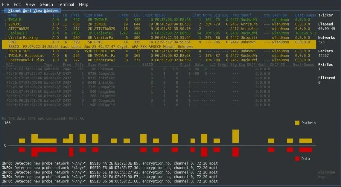Select the ATT7T6b5Z9 network row
341x187 pixels.
pos(159,29)
